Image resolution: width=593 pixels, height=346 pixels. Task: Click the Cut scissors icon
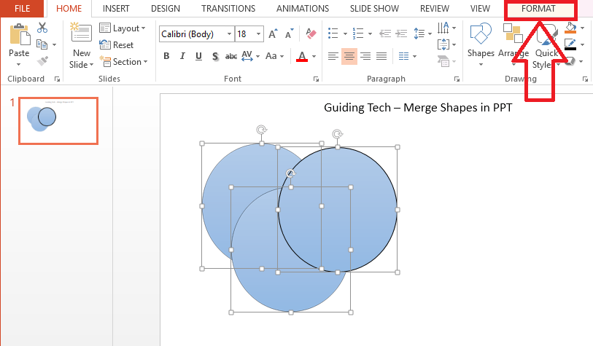point(42,28)
